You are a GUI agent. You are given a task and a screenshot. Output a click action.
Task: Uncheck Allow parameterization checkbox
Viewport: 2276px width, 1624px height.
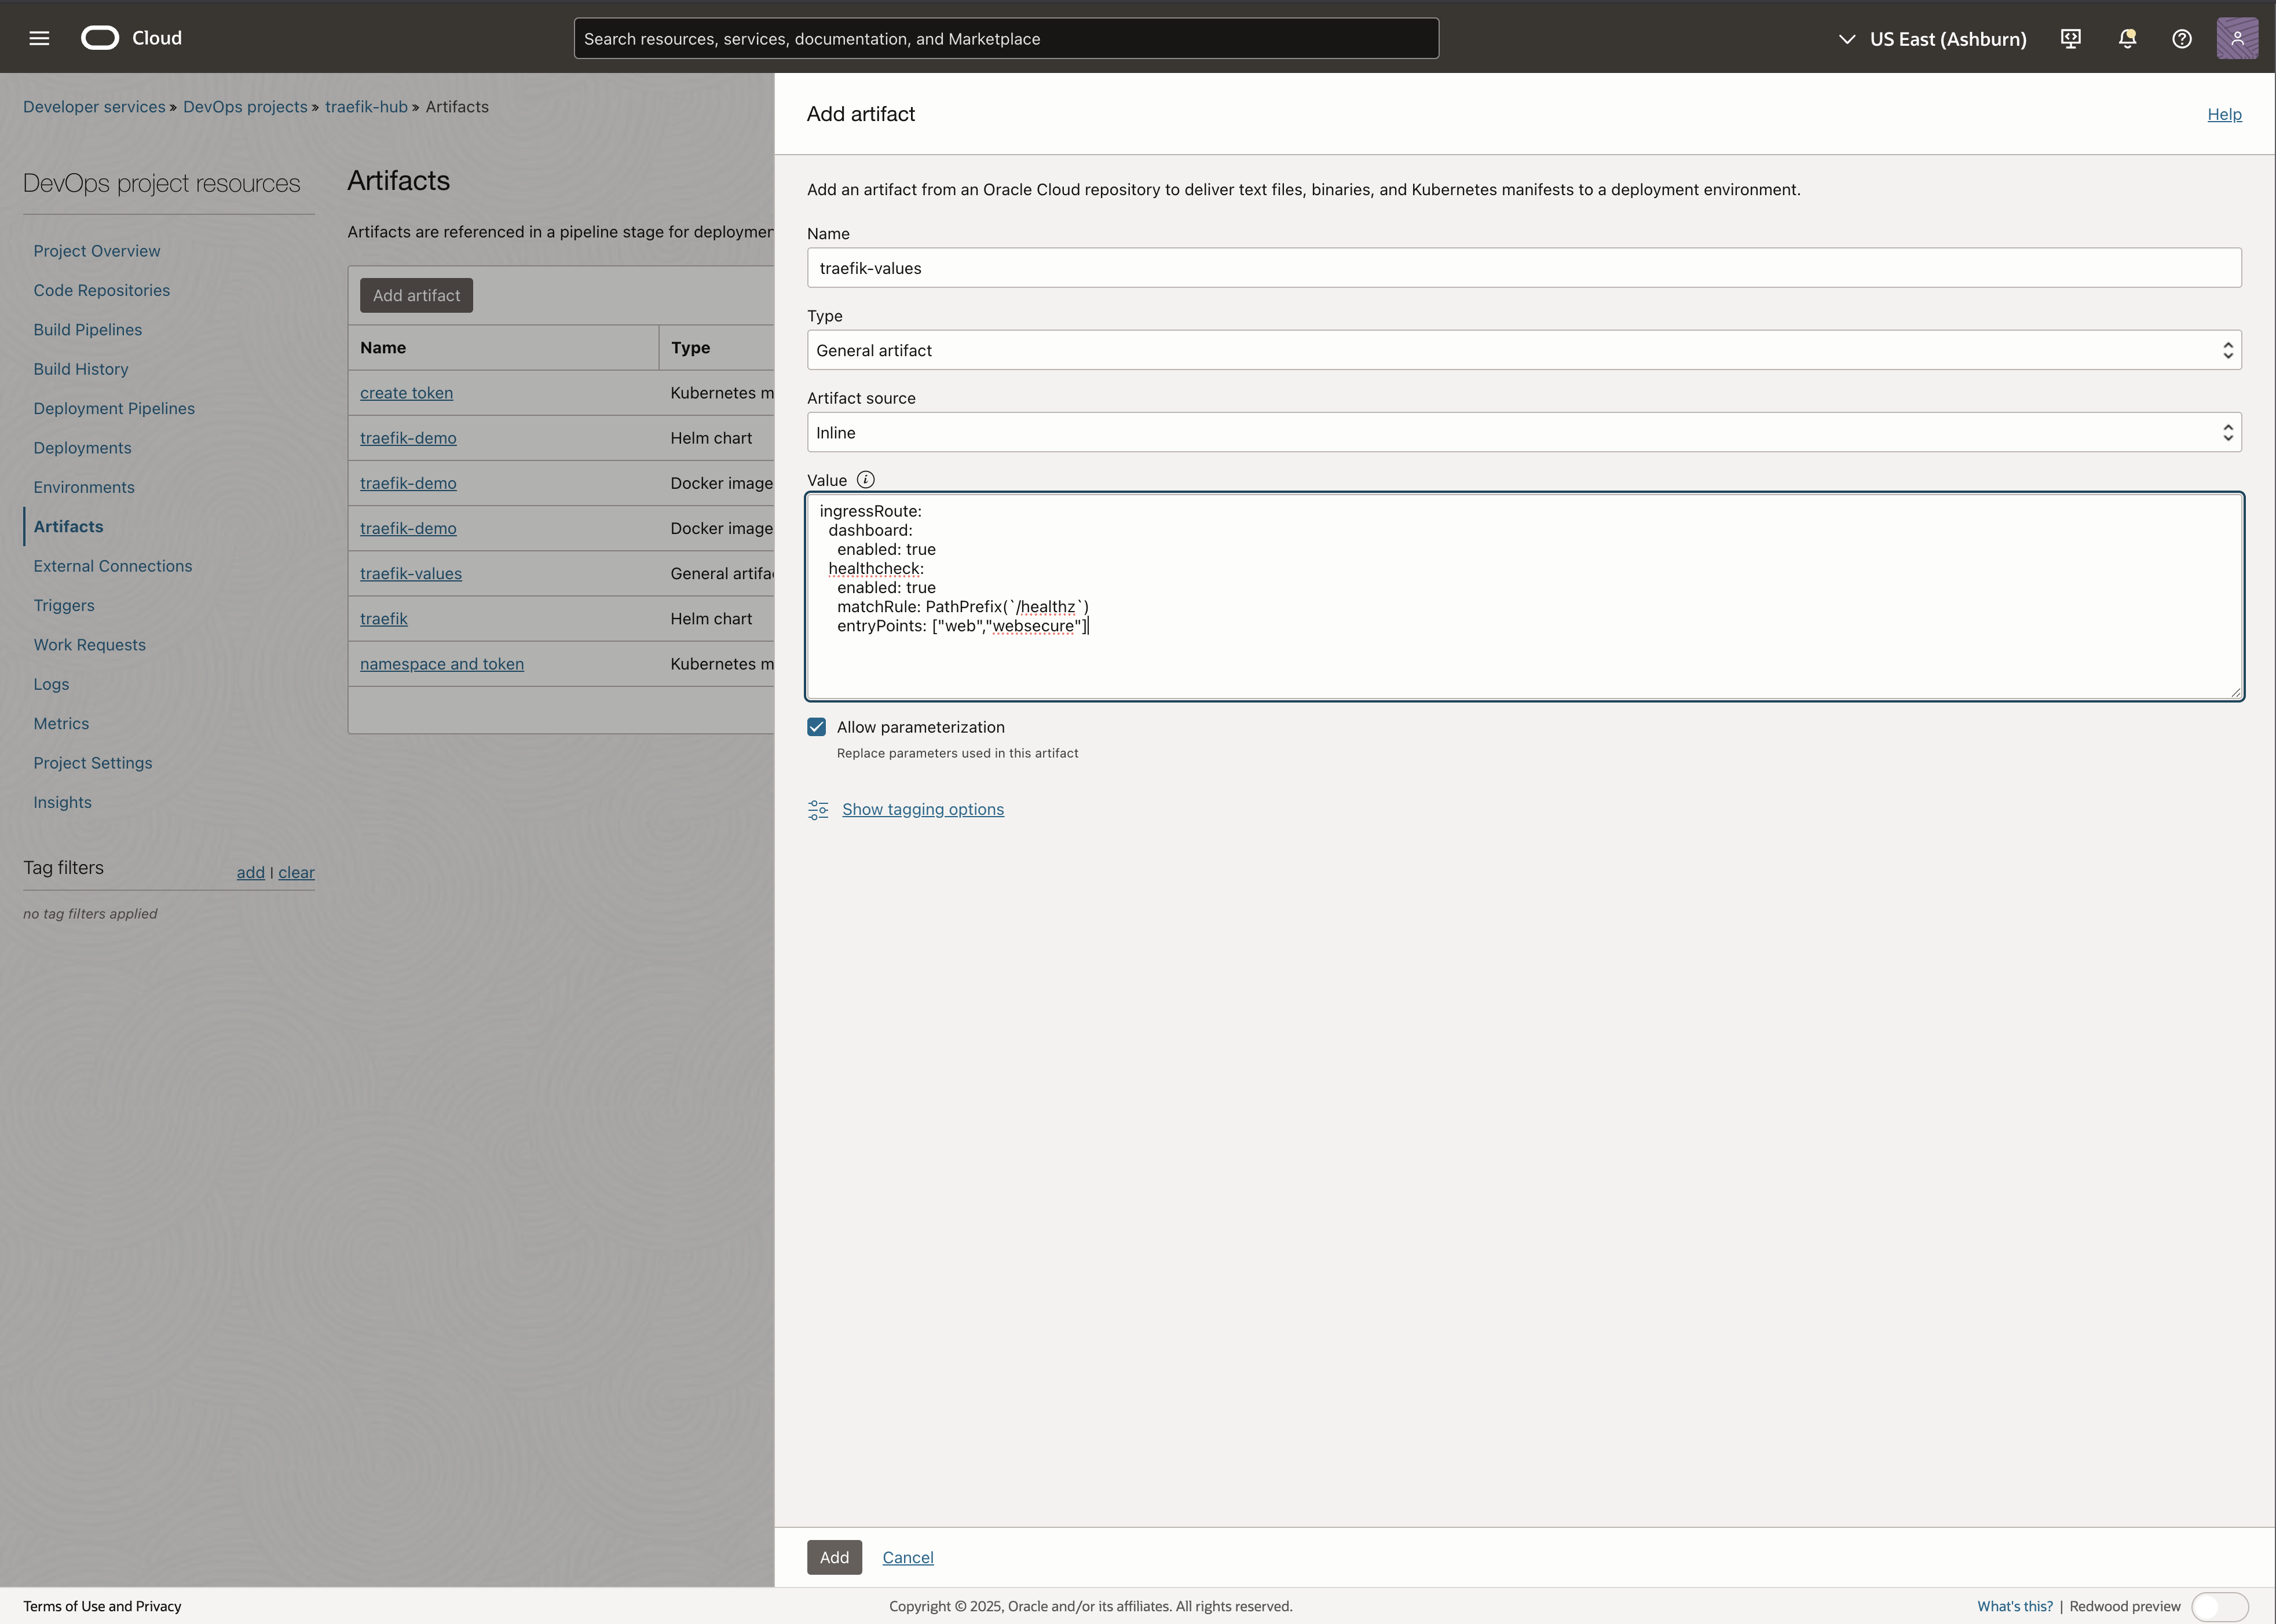tap(817, 727)
